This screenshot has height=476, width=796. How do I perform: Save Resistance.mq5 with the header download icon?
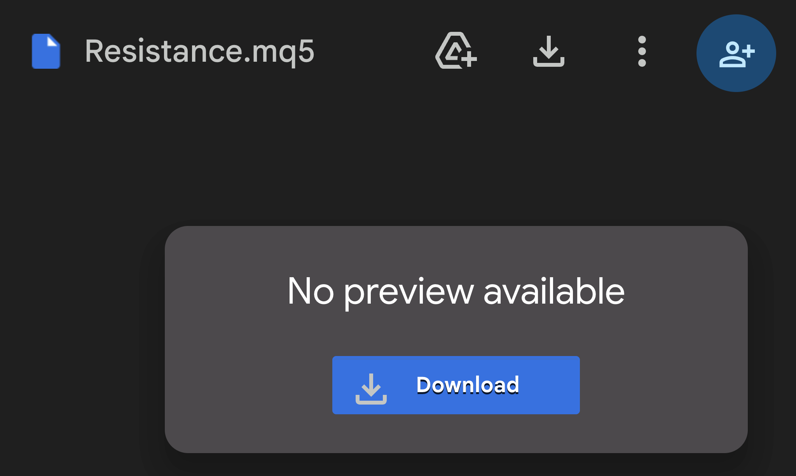(x=548, y=51)
